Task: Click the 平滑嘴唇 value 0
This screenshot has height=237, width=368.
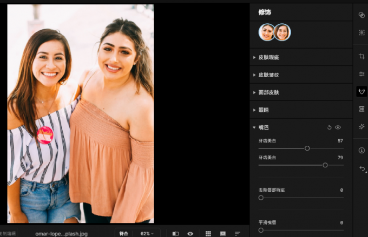Action: pyautogui.click(x=341, y=223)
